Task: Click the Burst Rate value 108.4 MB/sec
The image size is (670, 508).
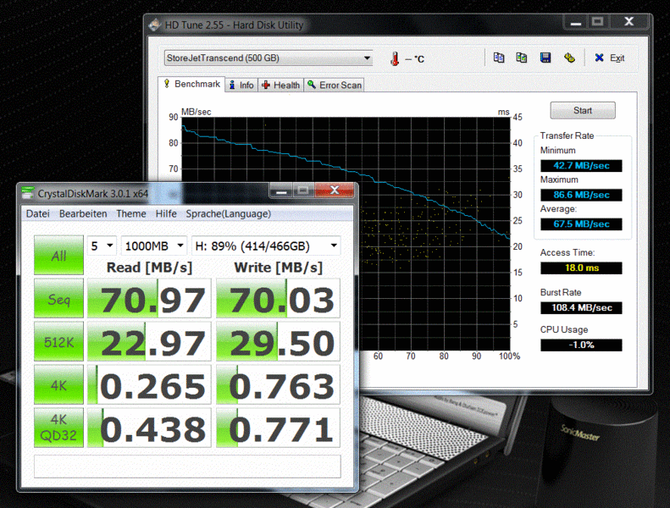Action: tap(581, 307)
